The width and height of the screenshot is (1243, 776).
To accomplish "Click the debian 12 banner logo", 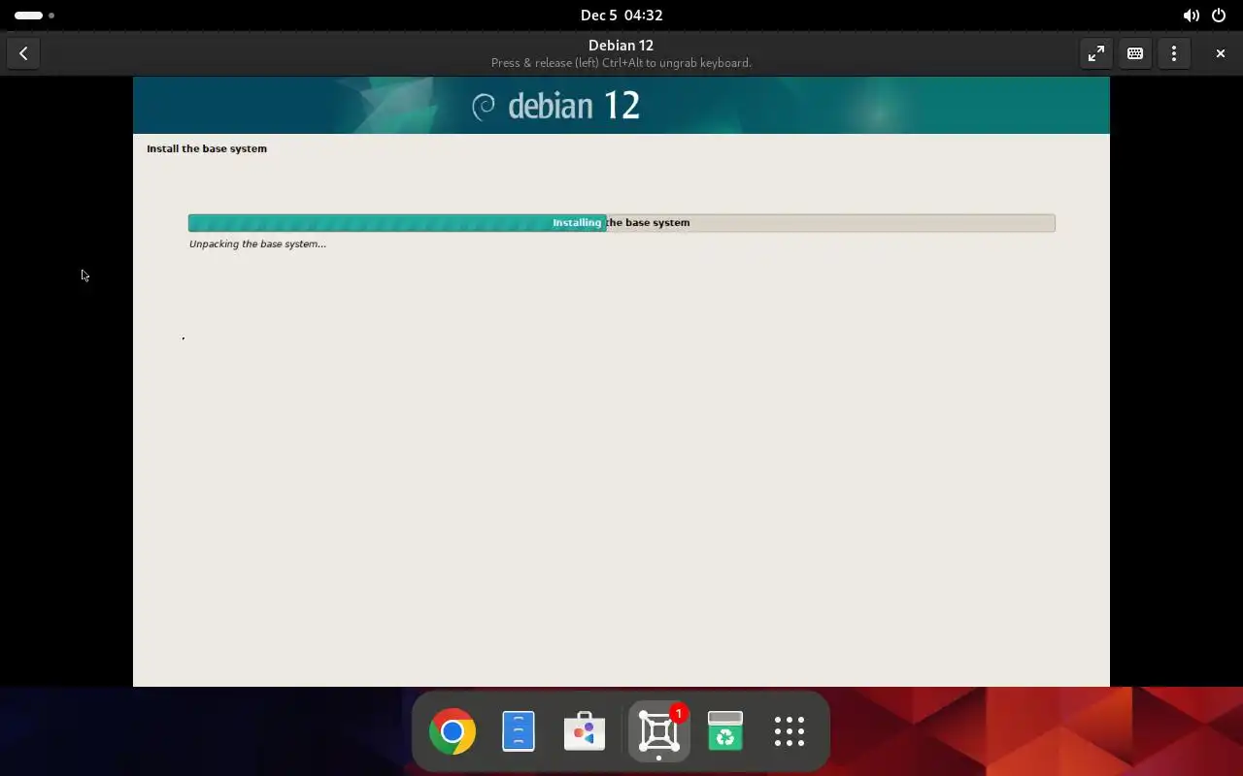I will coord(555,106).
